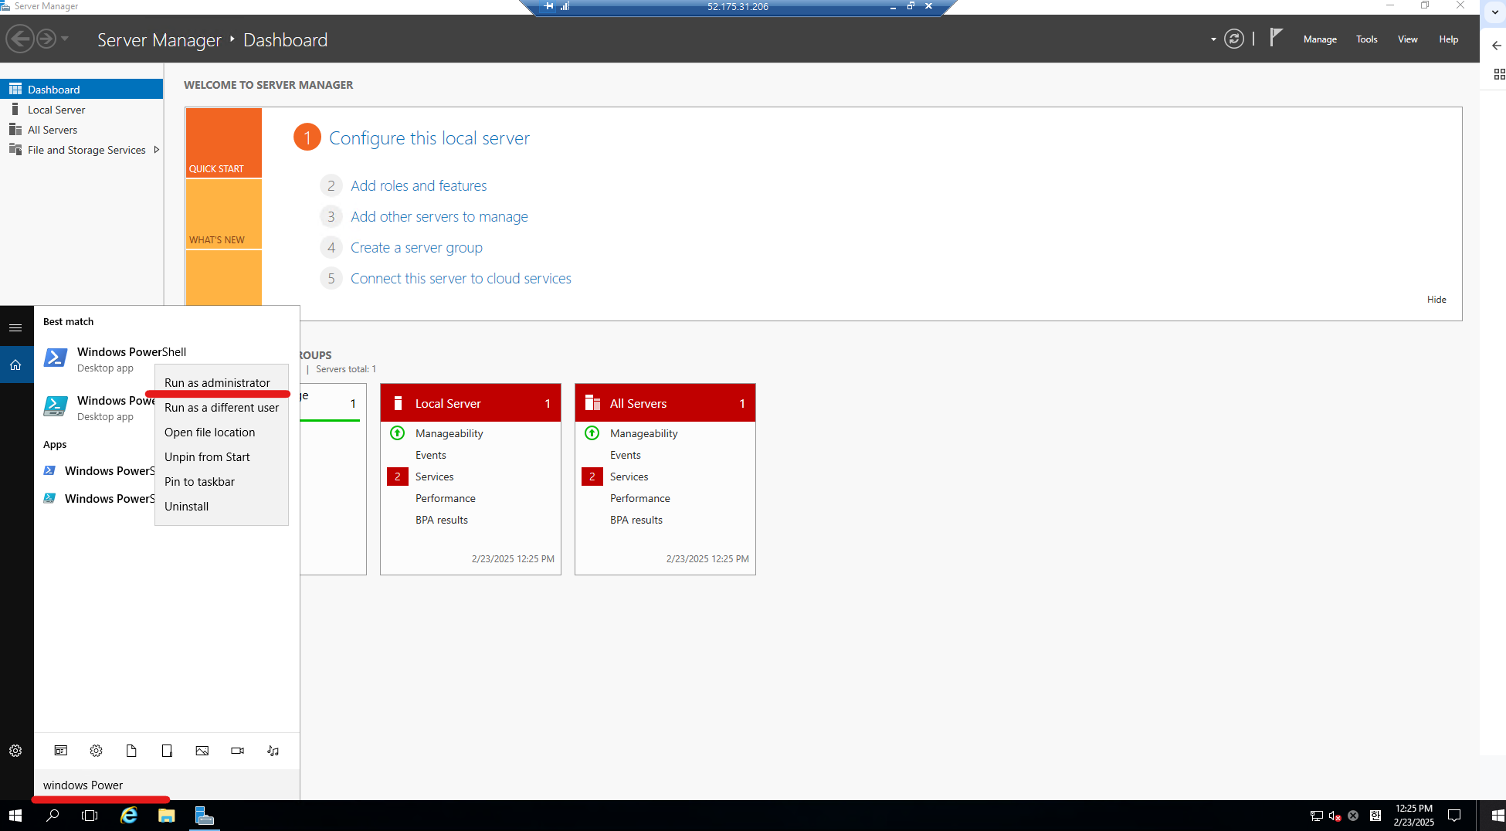Click the taskbar search magnifier icon
The width and height of the screenshot is (1506, 831).
[53, 816]
